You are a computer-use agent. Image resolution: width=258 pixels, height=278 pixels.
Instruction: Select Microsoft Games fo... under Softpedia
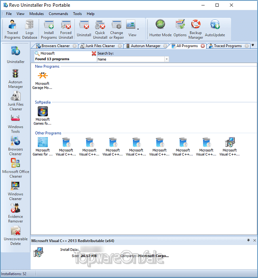42,116
